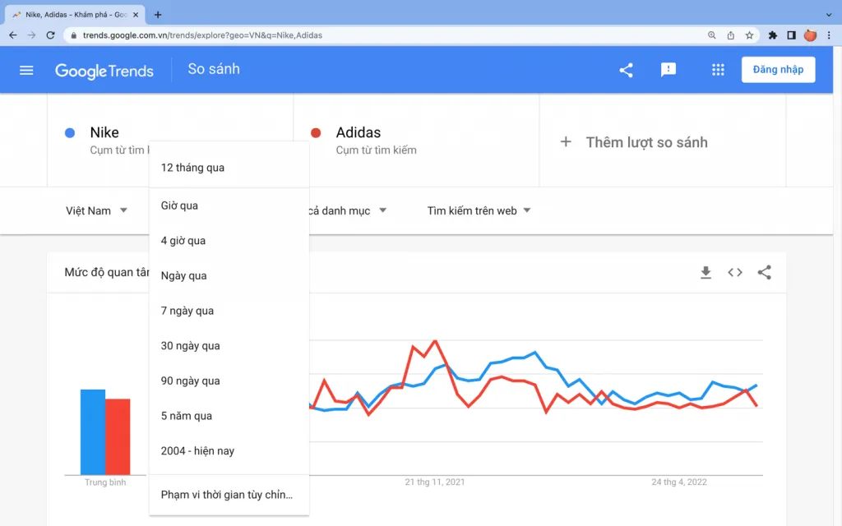The width and height of the screenshot is (842, 526).
Task: Open the category (danh mục) dropdown
Action: 348,210
